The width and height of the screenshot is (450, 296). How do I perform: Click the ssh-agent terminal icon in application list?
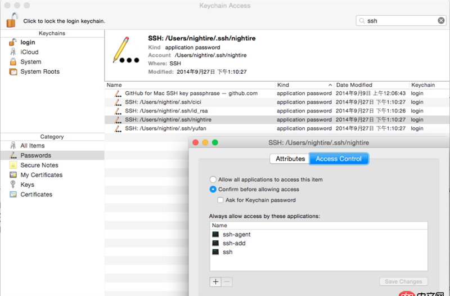(215, 235)
